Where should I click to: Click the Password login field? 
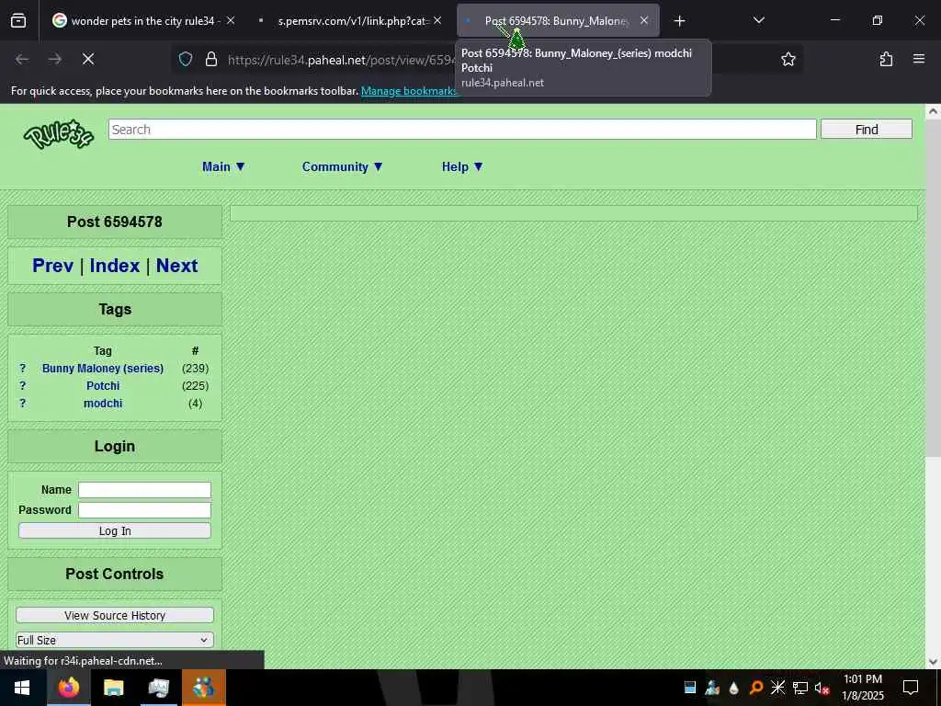coord(144,509)
